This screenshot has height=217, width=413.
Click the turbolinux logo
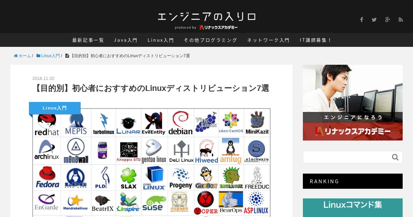(x=103, y=124)
